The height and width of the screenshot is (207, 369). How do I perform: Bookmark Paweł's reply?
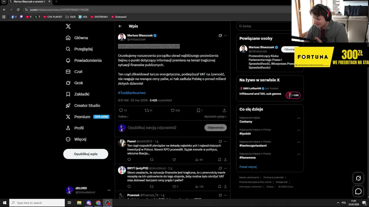(219, 160)
